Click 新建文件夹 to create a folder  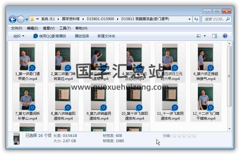point(106,36)
